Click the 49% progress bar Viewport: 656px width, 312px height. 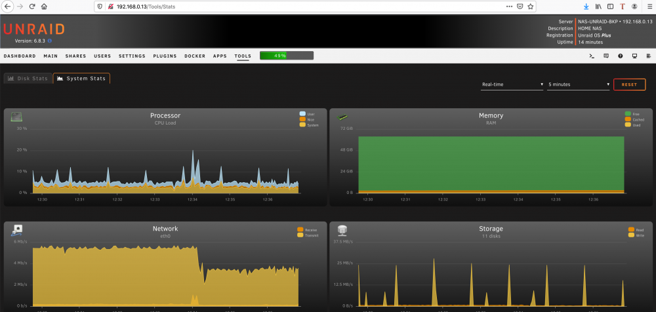pyautogui.click(x=287, y=56)
